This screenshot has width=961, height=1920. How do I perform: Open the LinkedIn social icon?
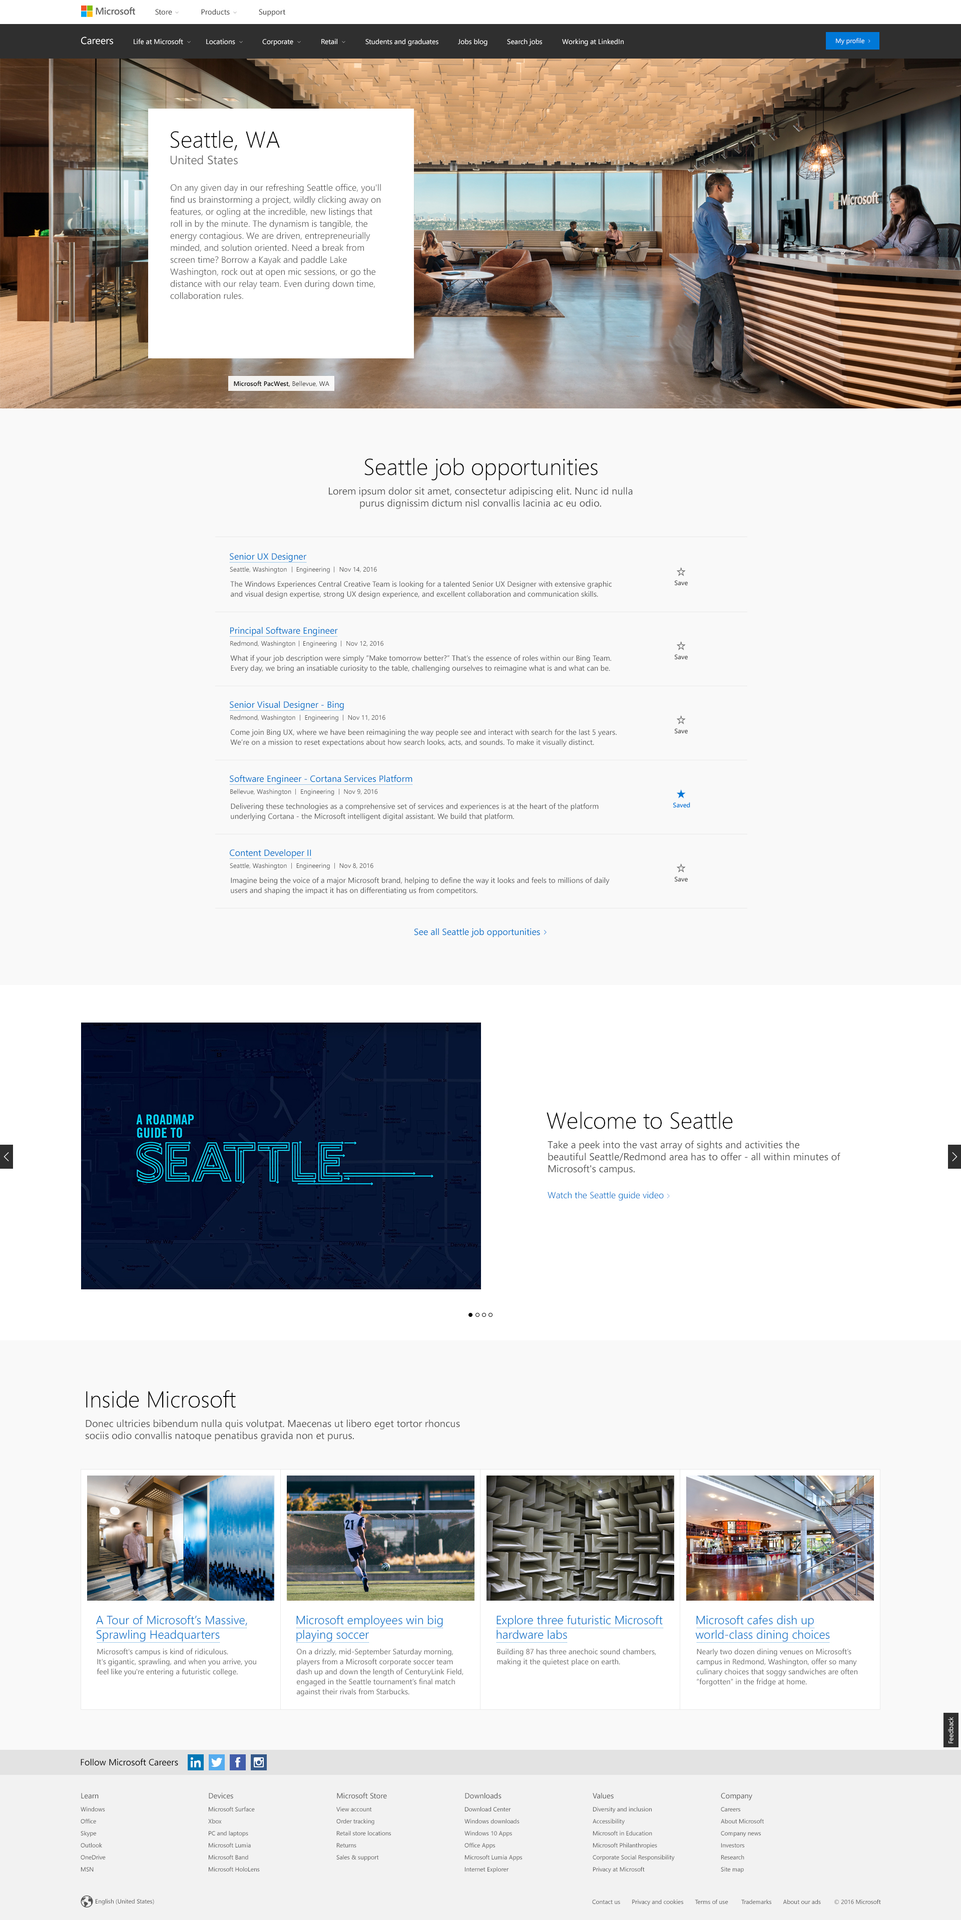coord(195,1762)
